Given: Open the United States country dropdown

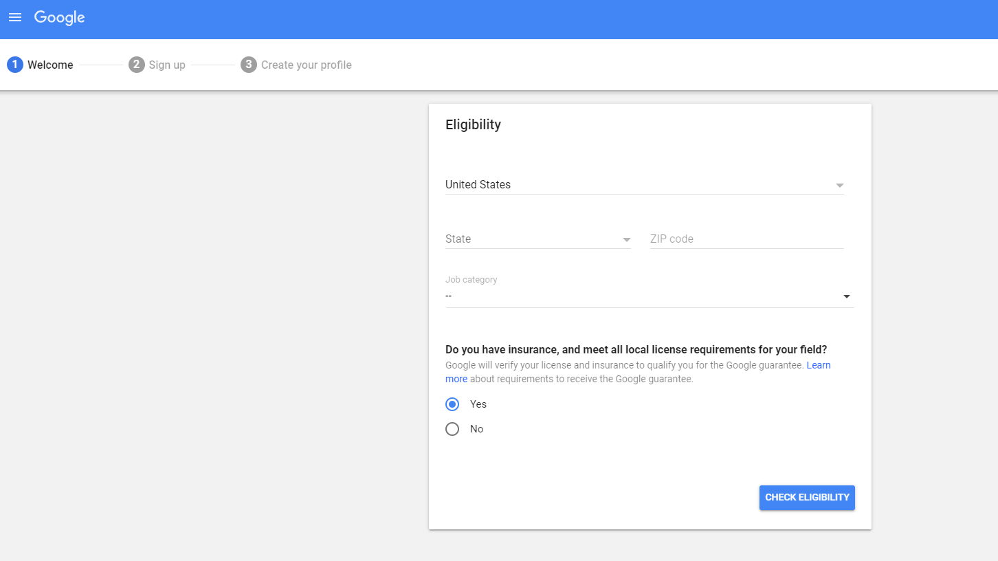Looking at the screenshot, I should (x=645, y=185).
